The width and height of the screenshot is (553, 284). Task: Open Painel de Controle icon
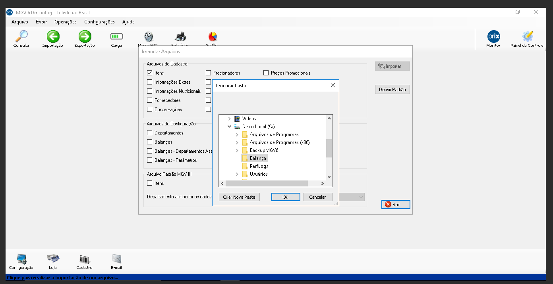(527, 37)
